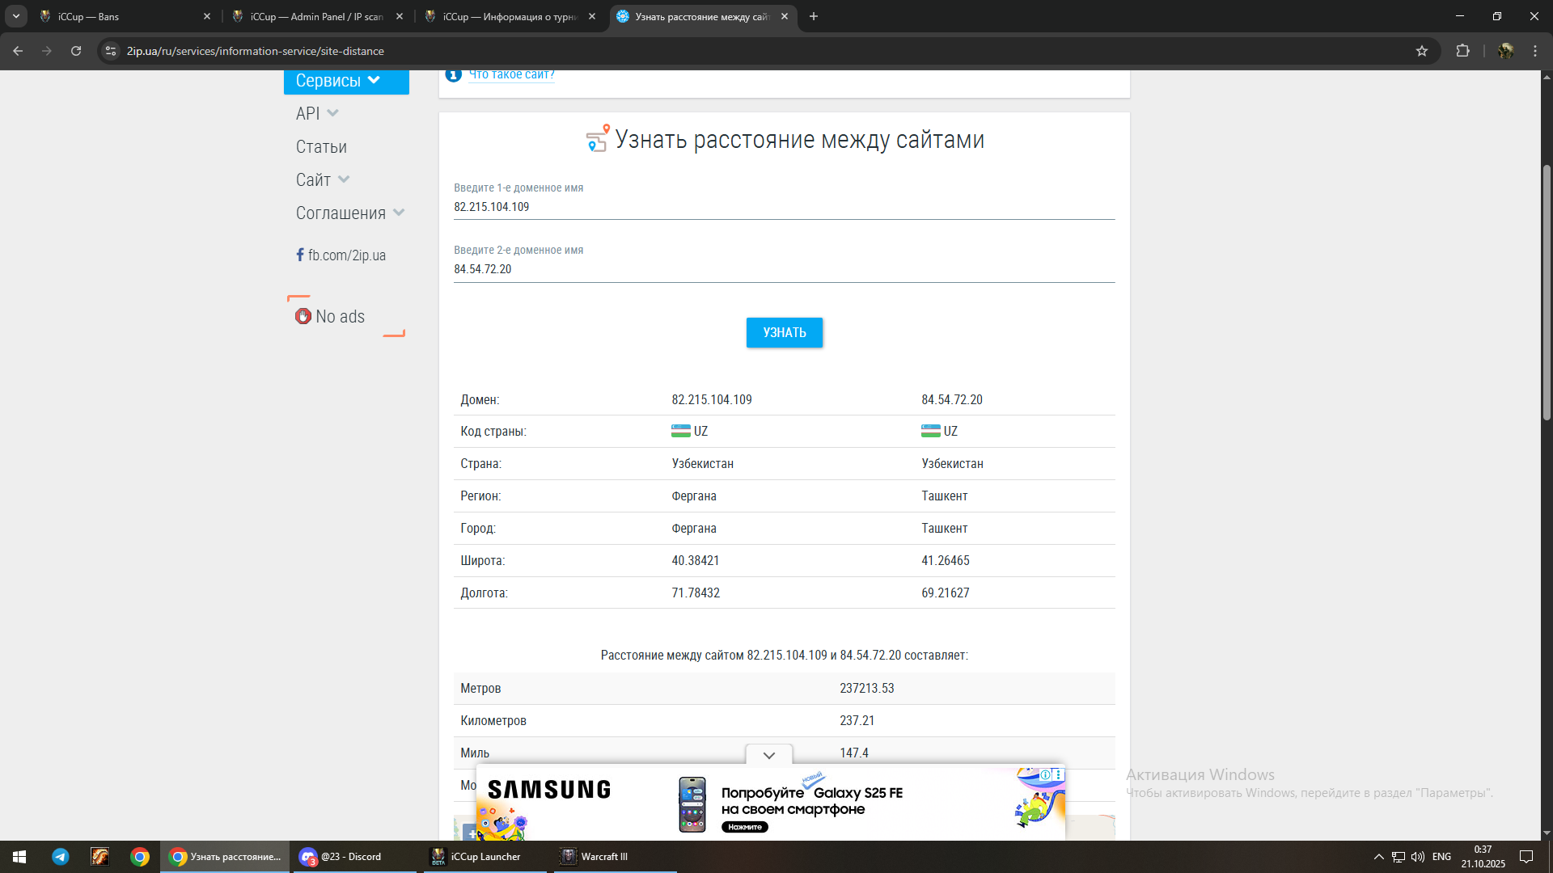The width and height of the screenshot is (1553, 873).
Task: Expand the Соглашения dropdown
Action: (398, 213)
